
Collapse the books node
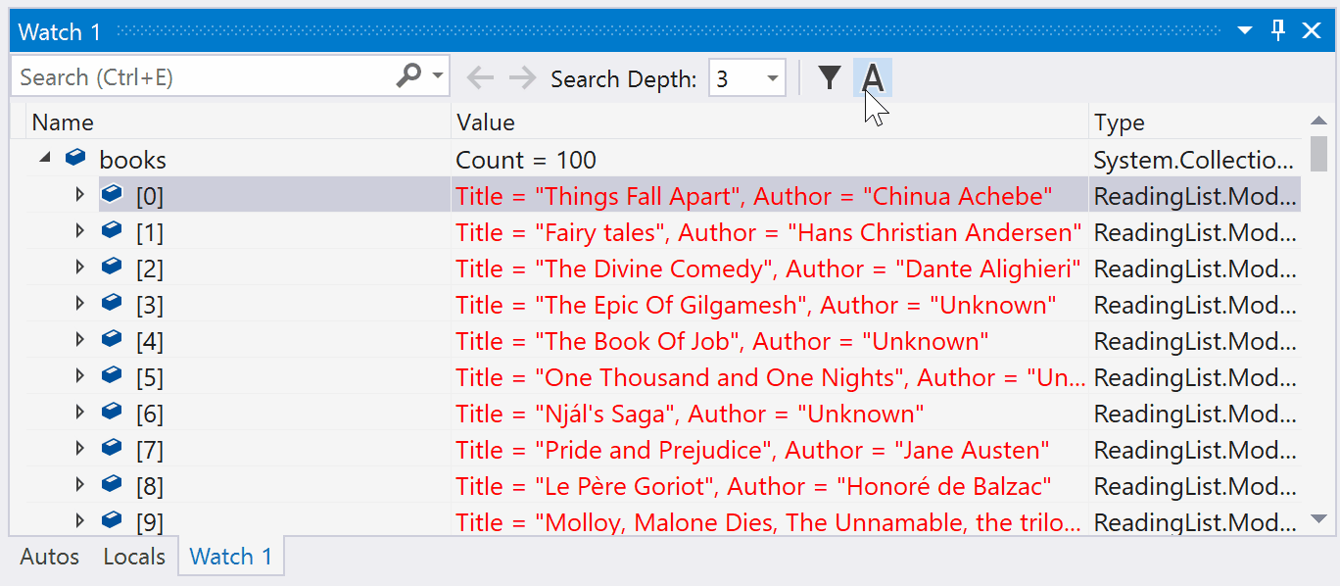(x=43, y=158)
